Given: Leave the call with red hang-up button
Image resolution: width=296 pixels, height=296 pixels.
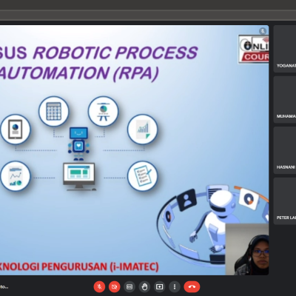Looking at the screenshot, I should click(x=192, y=286).
